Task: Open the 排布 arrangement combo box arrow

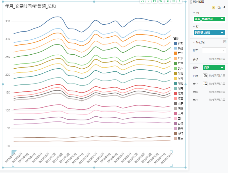Action: (223, 50)
